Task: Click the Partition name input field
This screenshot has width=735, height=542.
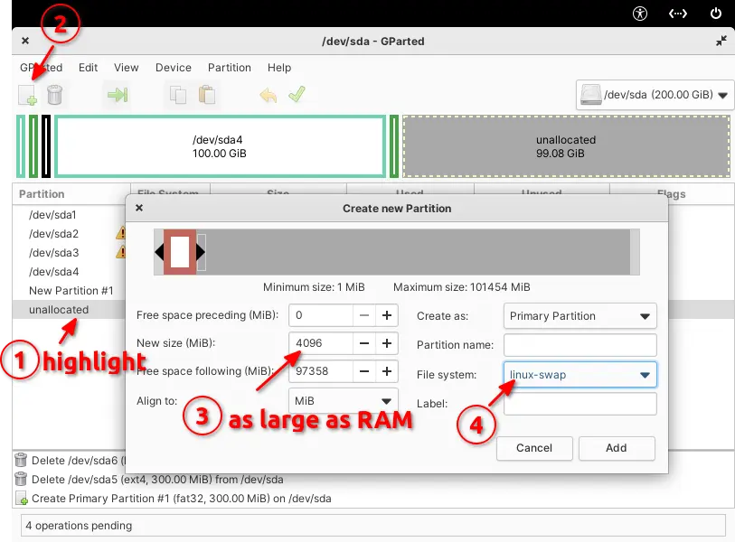Action: (580, 345)
